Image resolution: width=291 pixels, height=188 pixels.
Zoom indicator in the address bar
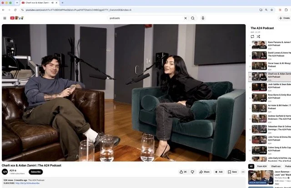(x=266, y=10)
